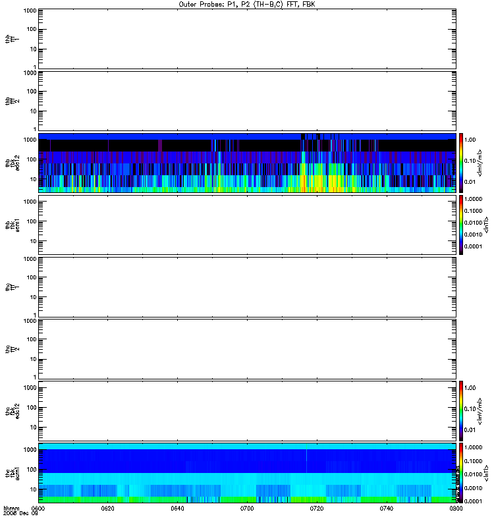The height and width of the screenshot is (527, 494).
Task: Click the '0700' time axis label
Action: 247,508
